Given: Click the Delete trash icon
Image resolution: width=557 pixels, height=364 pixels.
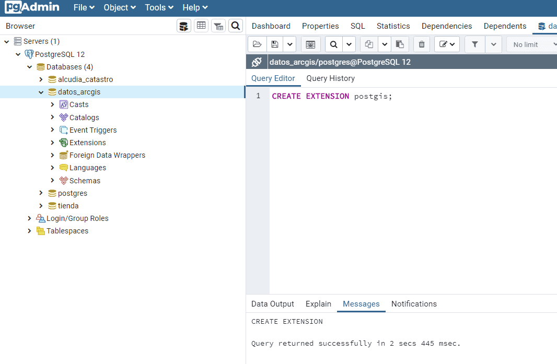Looking at the screenshot, I should (x=422, y=44).
